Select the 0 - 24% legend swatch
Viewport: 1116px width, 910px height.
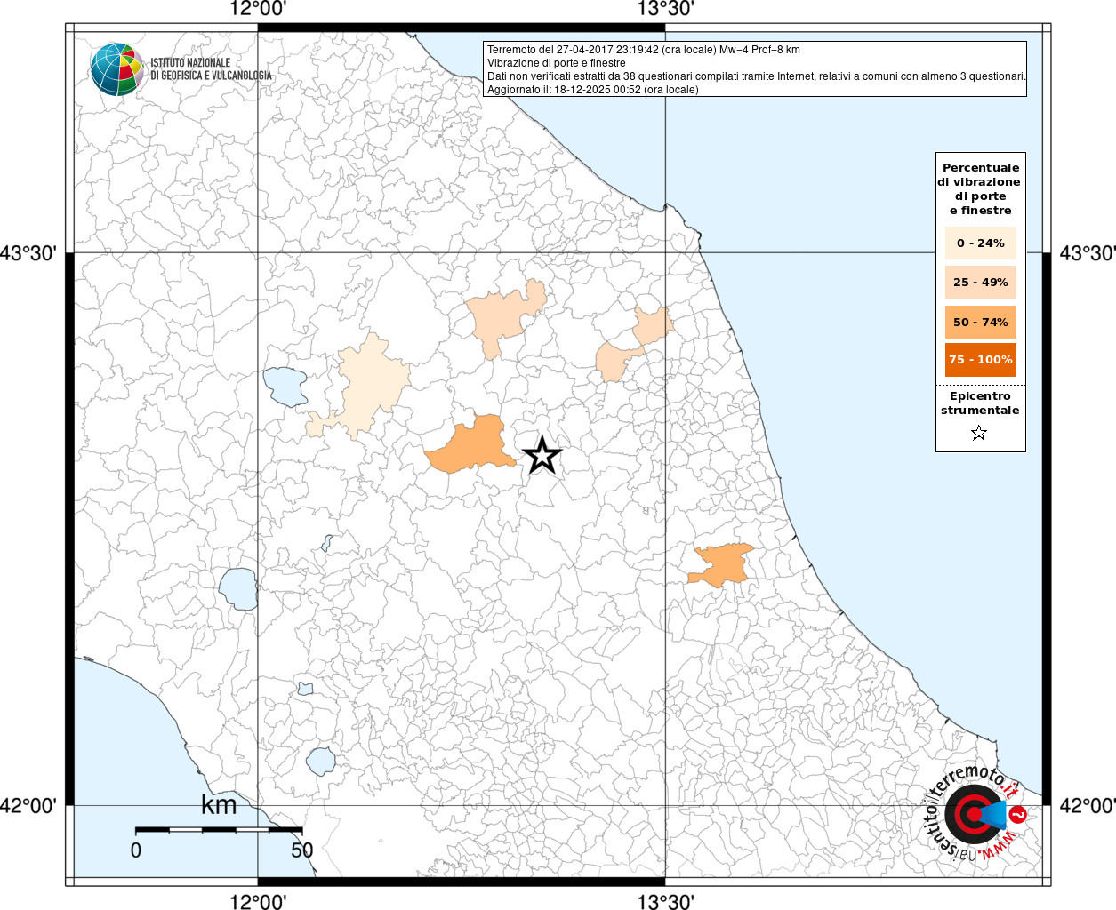click(x=981, y=243)
